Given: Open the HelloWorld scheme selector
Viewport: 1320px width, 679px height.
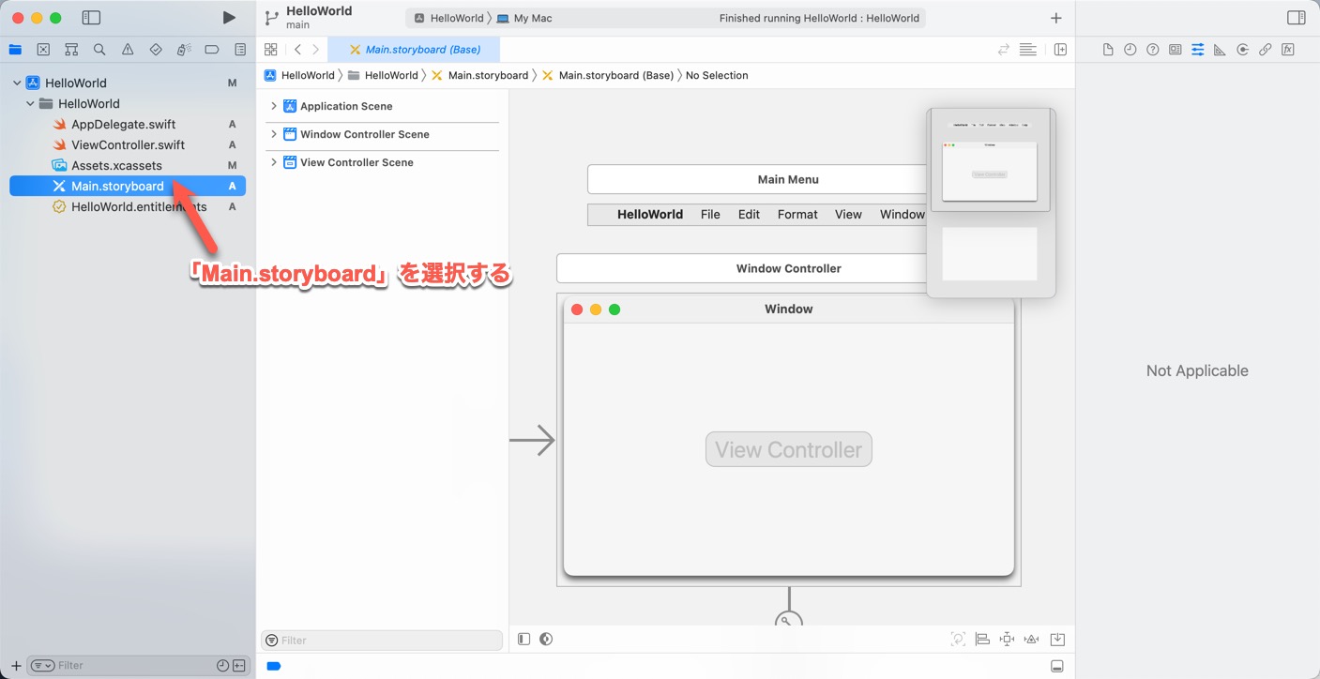Looking at the screenshot, I should 448,18.
